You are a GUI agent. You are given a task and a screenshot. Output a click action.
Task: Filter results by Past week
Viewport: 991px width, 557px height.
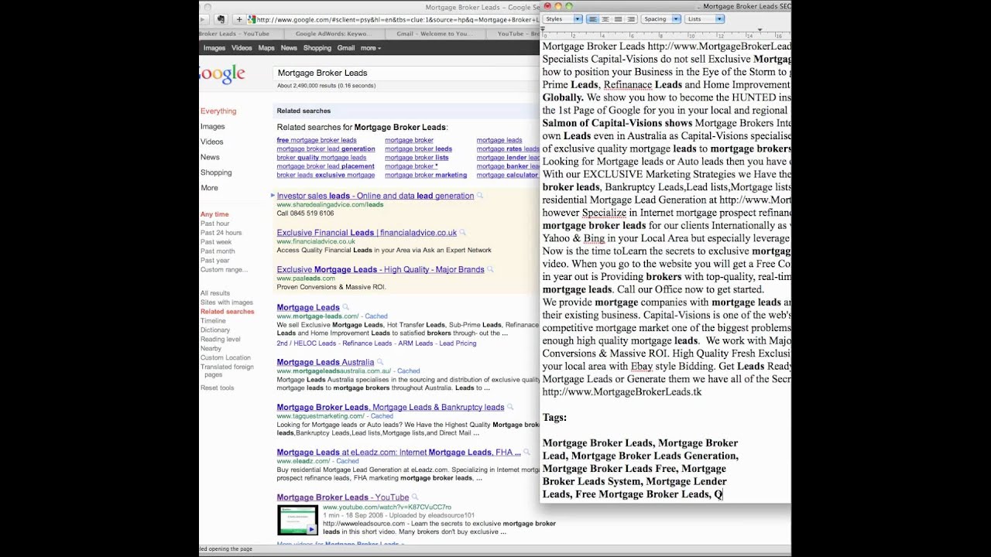[216, 242]
